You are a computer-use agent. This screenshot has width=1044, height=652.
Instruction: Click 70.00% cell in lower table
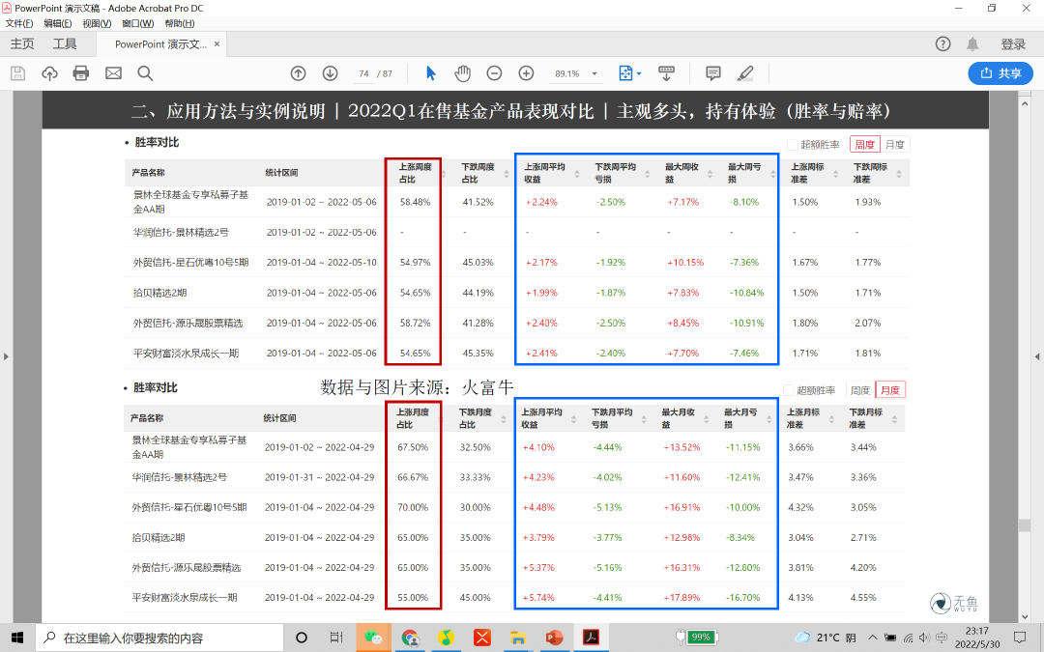(413, 507)
